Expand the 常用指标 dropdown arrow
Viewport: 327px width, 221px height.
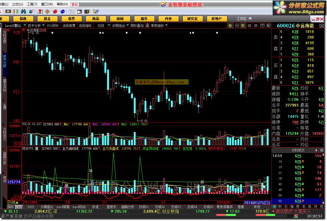166,26
